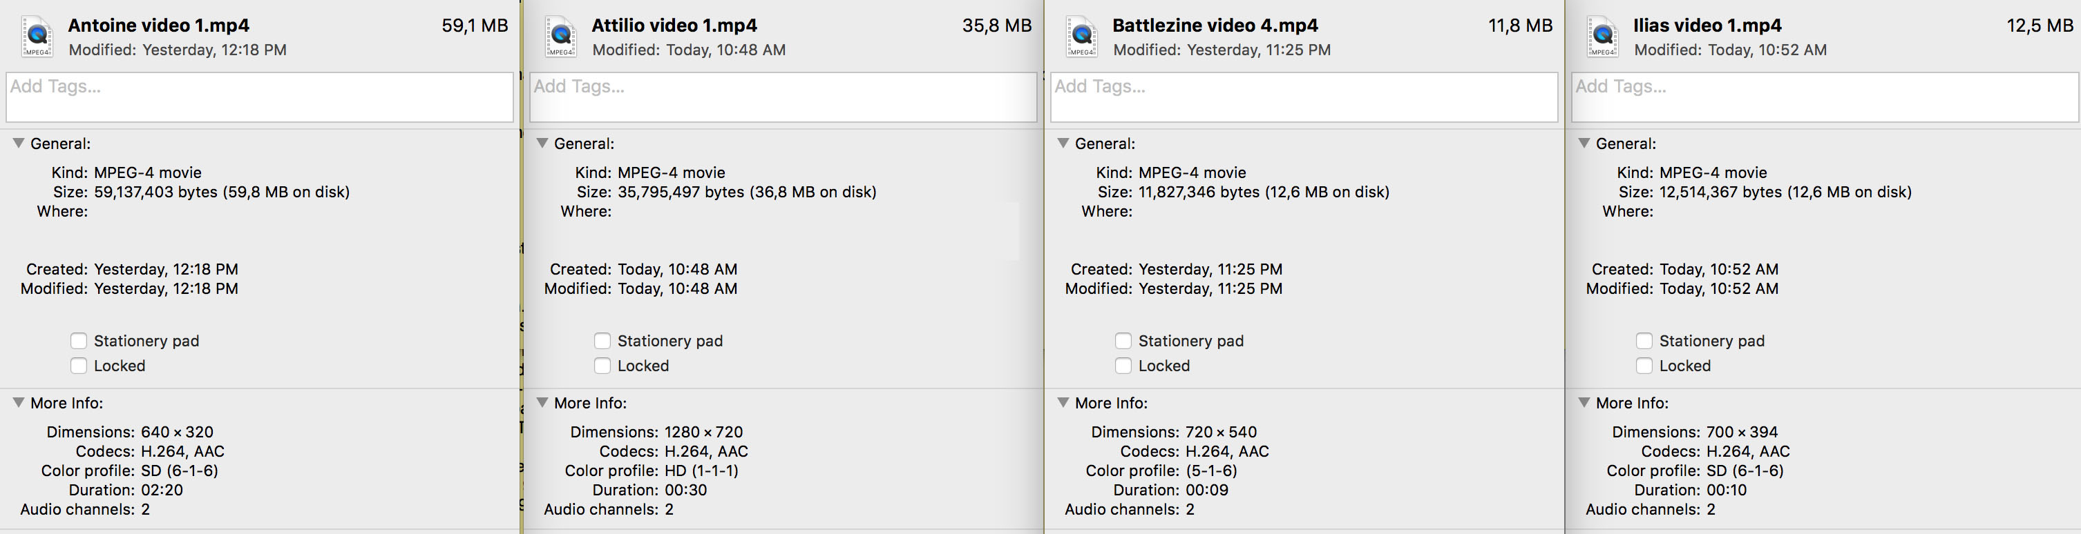Click 'Kind: MPEG-4 movie' in Ilias window
The height and width of the screenshot is (534, 2081).
click(x=1693, y=172)
